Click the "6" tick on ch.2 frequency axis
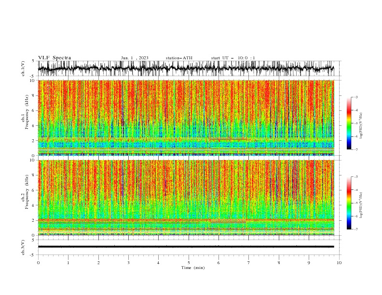This screenshot has height=295, width=382. point(34,190)
